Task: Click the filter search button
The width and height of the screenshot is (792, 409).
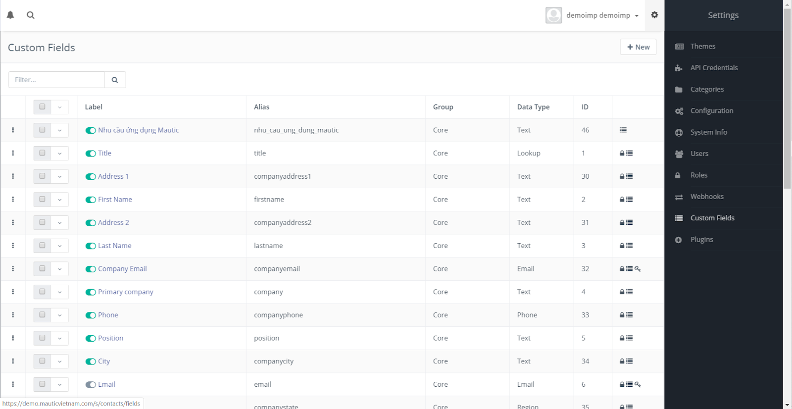Action: (115, 80)
